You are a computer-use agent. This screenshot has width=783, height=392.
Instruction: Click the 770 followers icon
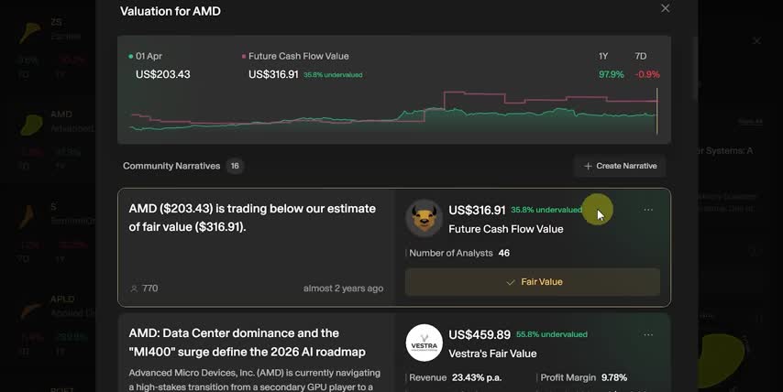coord(134,289)
